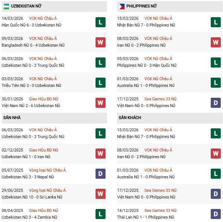Viewport: 223px width, 222px height.
Task: Open Giao Hữu BD Nữ link dated 30/01/2026
Action: [45, 99]
